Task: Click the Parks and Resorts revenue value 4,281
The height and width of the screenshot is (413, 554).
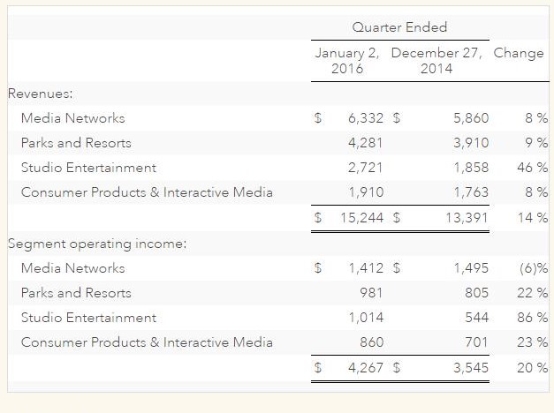Action: point(366,143)
